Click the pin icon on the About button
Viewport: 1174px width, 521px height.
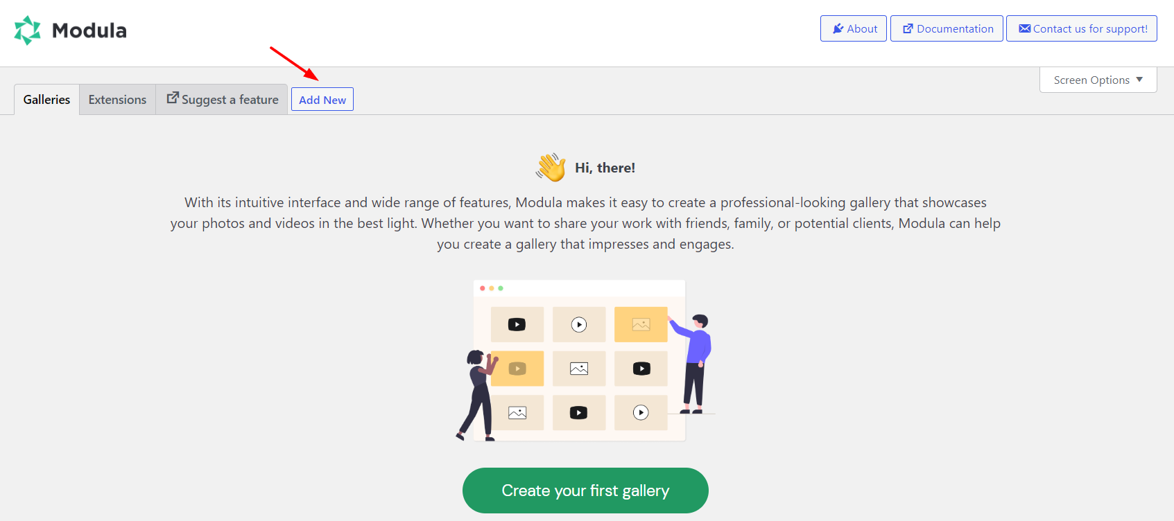coord(838,28)
